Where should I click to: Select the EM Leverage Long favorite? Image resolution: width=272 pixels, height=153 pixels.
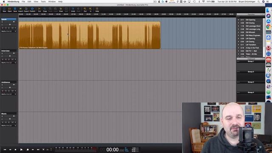click(253, 29)
